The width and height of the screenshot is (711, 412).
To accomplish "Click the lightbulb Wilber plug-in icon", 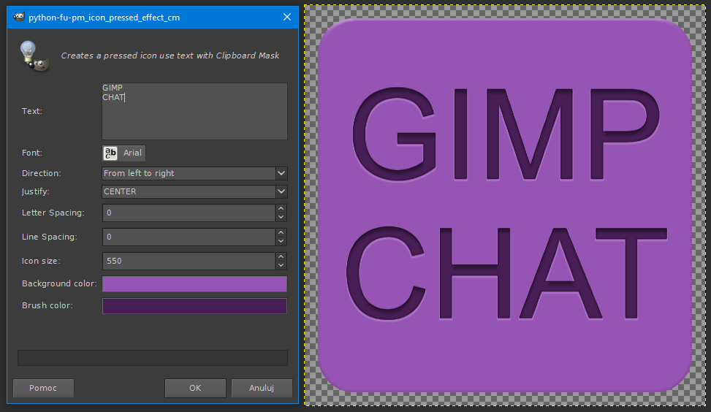I will 34,56.
